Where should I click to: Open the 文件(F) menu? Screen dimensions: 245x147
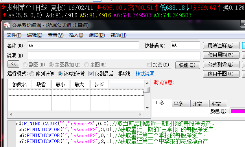coord(14,35)
